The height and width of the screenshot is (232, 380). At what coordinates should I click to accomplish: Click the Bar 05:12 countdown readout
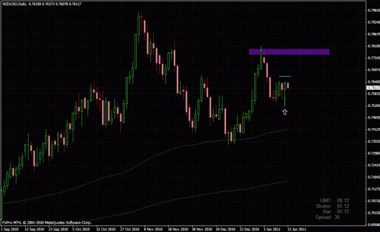336,212
